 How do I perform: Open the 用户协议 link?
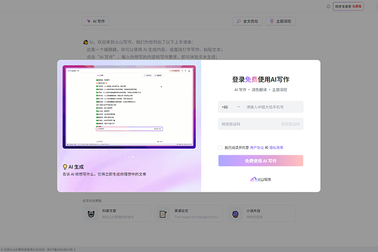pos(256,147)
